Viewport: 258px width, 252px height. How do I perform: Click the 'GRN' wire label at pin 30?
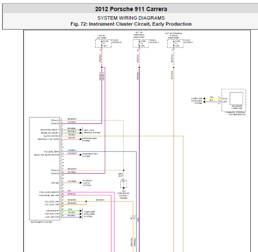tap(70, 209)
